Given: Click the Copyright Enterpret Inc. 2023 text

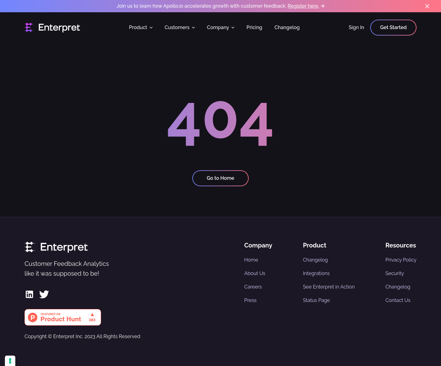Looking at the screenshot, I should tap(82, 336).
